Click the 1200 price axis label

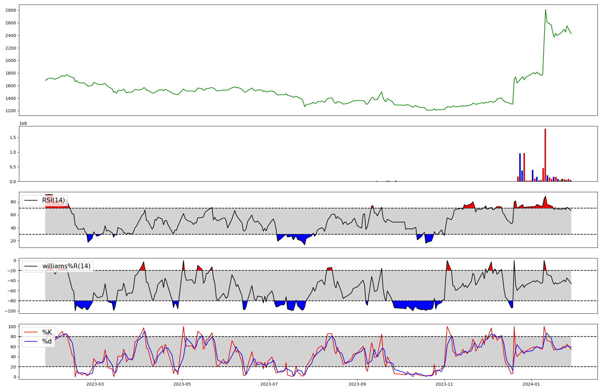[x=11, y=111]
